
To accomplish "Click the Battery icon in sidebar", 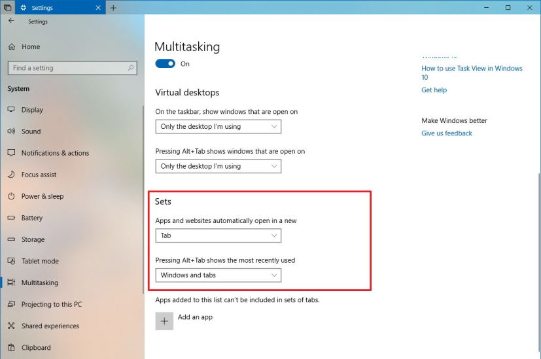I will pos(11,218).
